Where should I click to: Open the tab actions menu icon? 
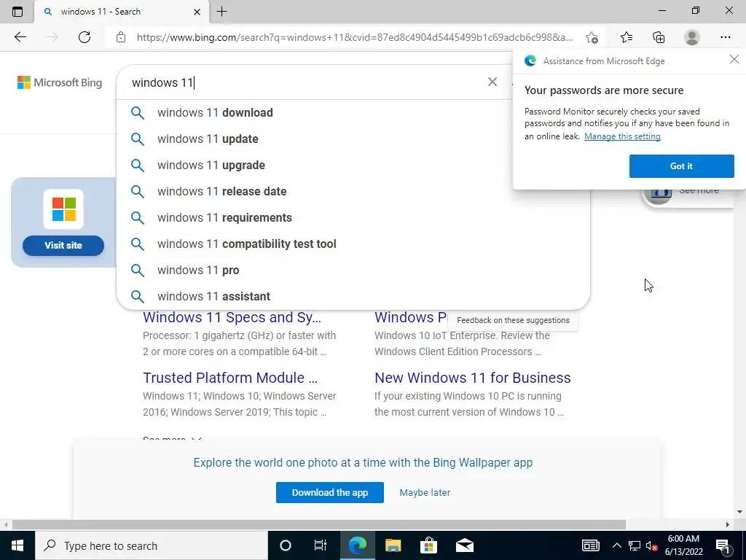click(17, 12)
